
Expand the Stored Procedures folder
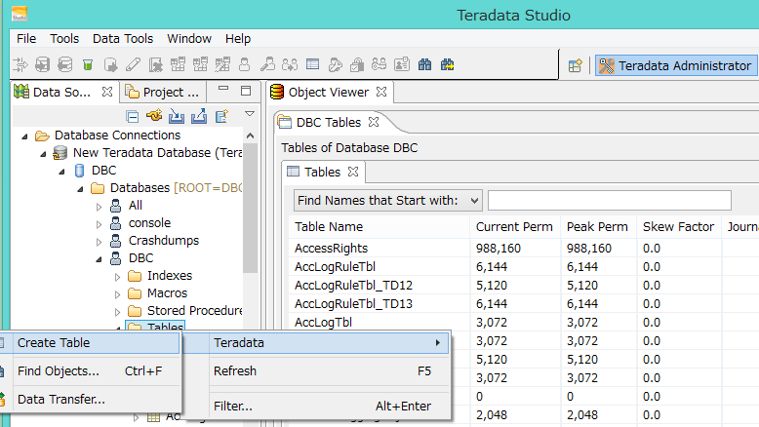pyautogui.click(x=117, y=312)
